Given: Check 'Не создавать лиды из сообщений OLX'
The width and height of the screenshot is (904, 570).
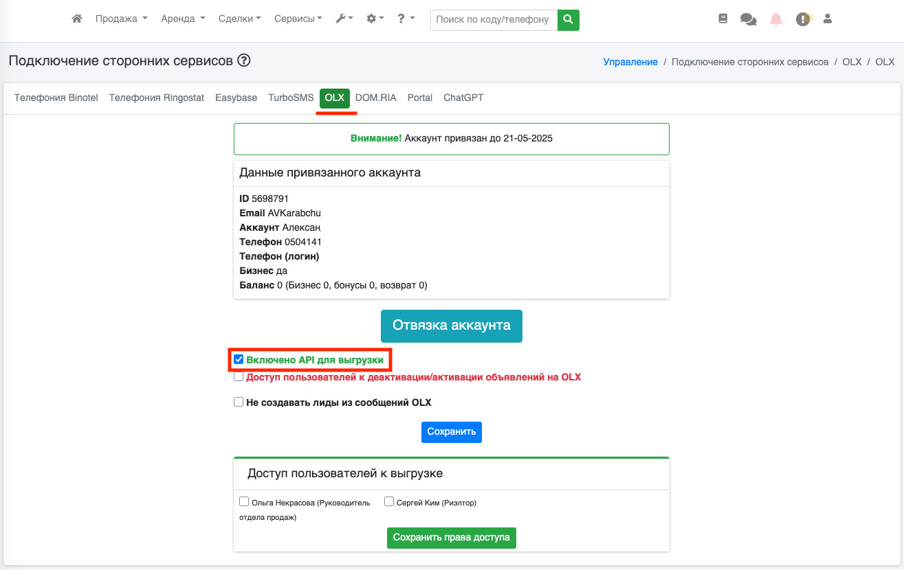Looking at the screenshot, I should click(239, 402).
